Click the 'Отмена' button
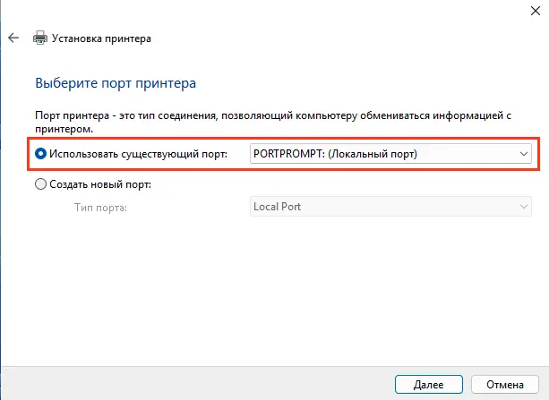Viewport: 549px width, 400px height. click(505, 385)
